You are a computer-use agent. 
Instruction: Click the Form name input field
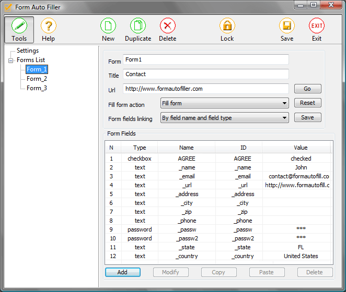click(x=205, y=59)
